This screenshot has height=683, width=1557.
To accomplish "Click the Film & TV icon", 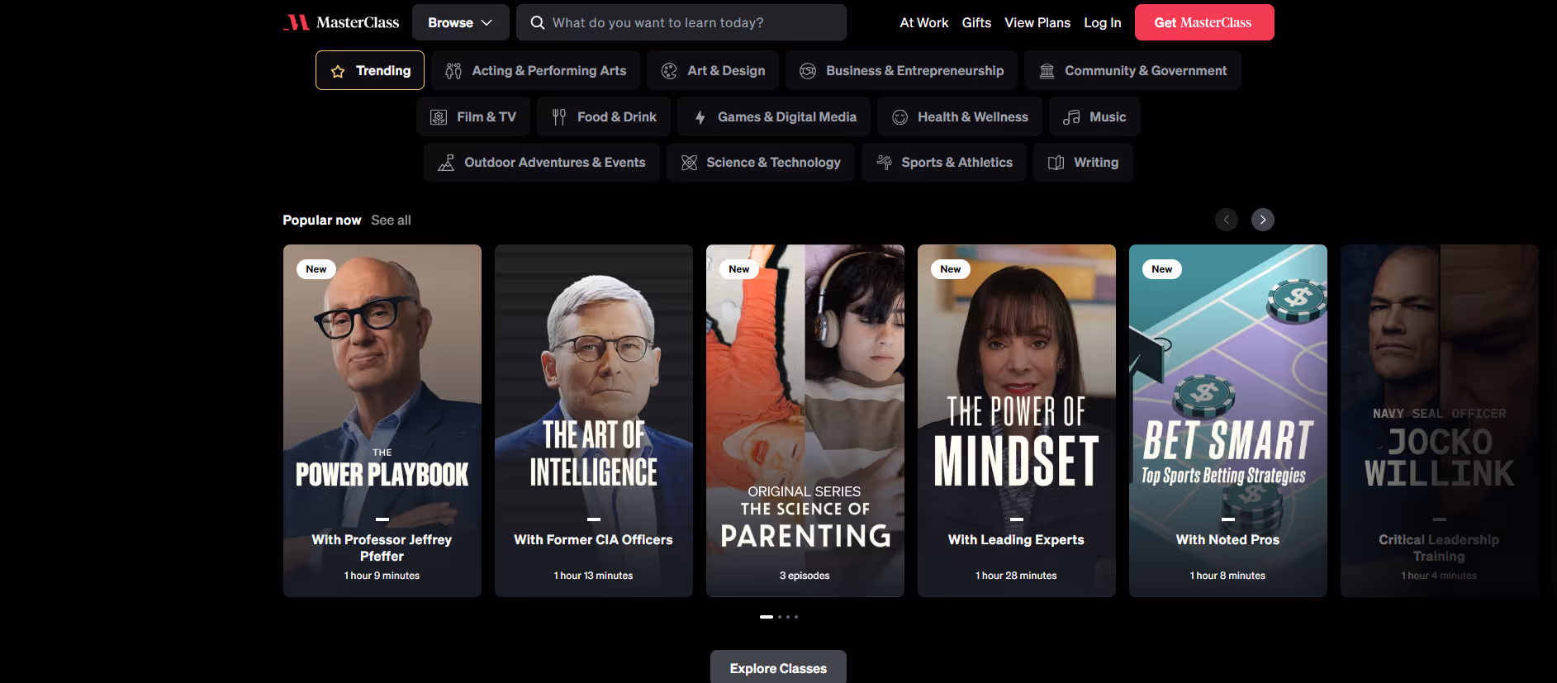I will (x=439, y=117).
